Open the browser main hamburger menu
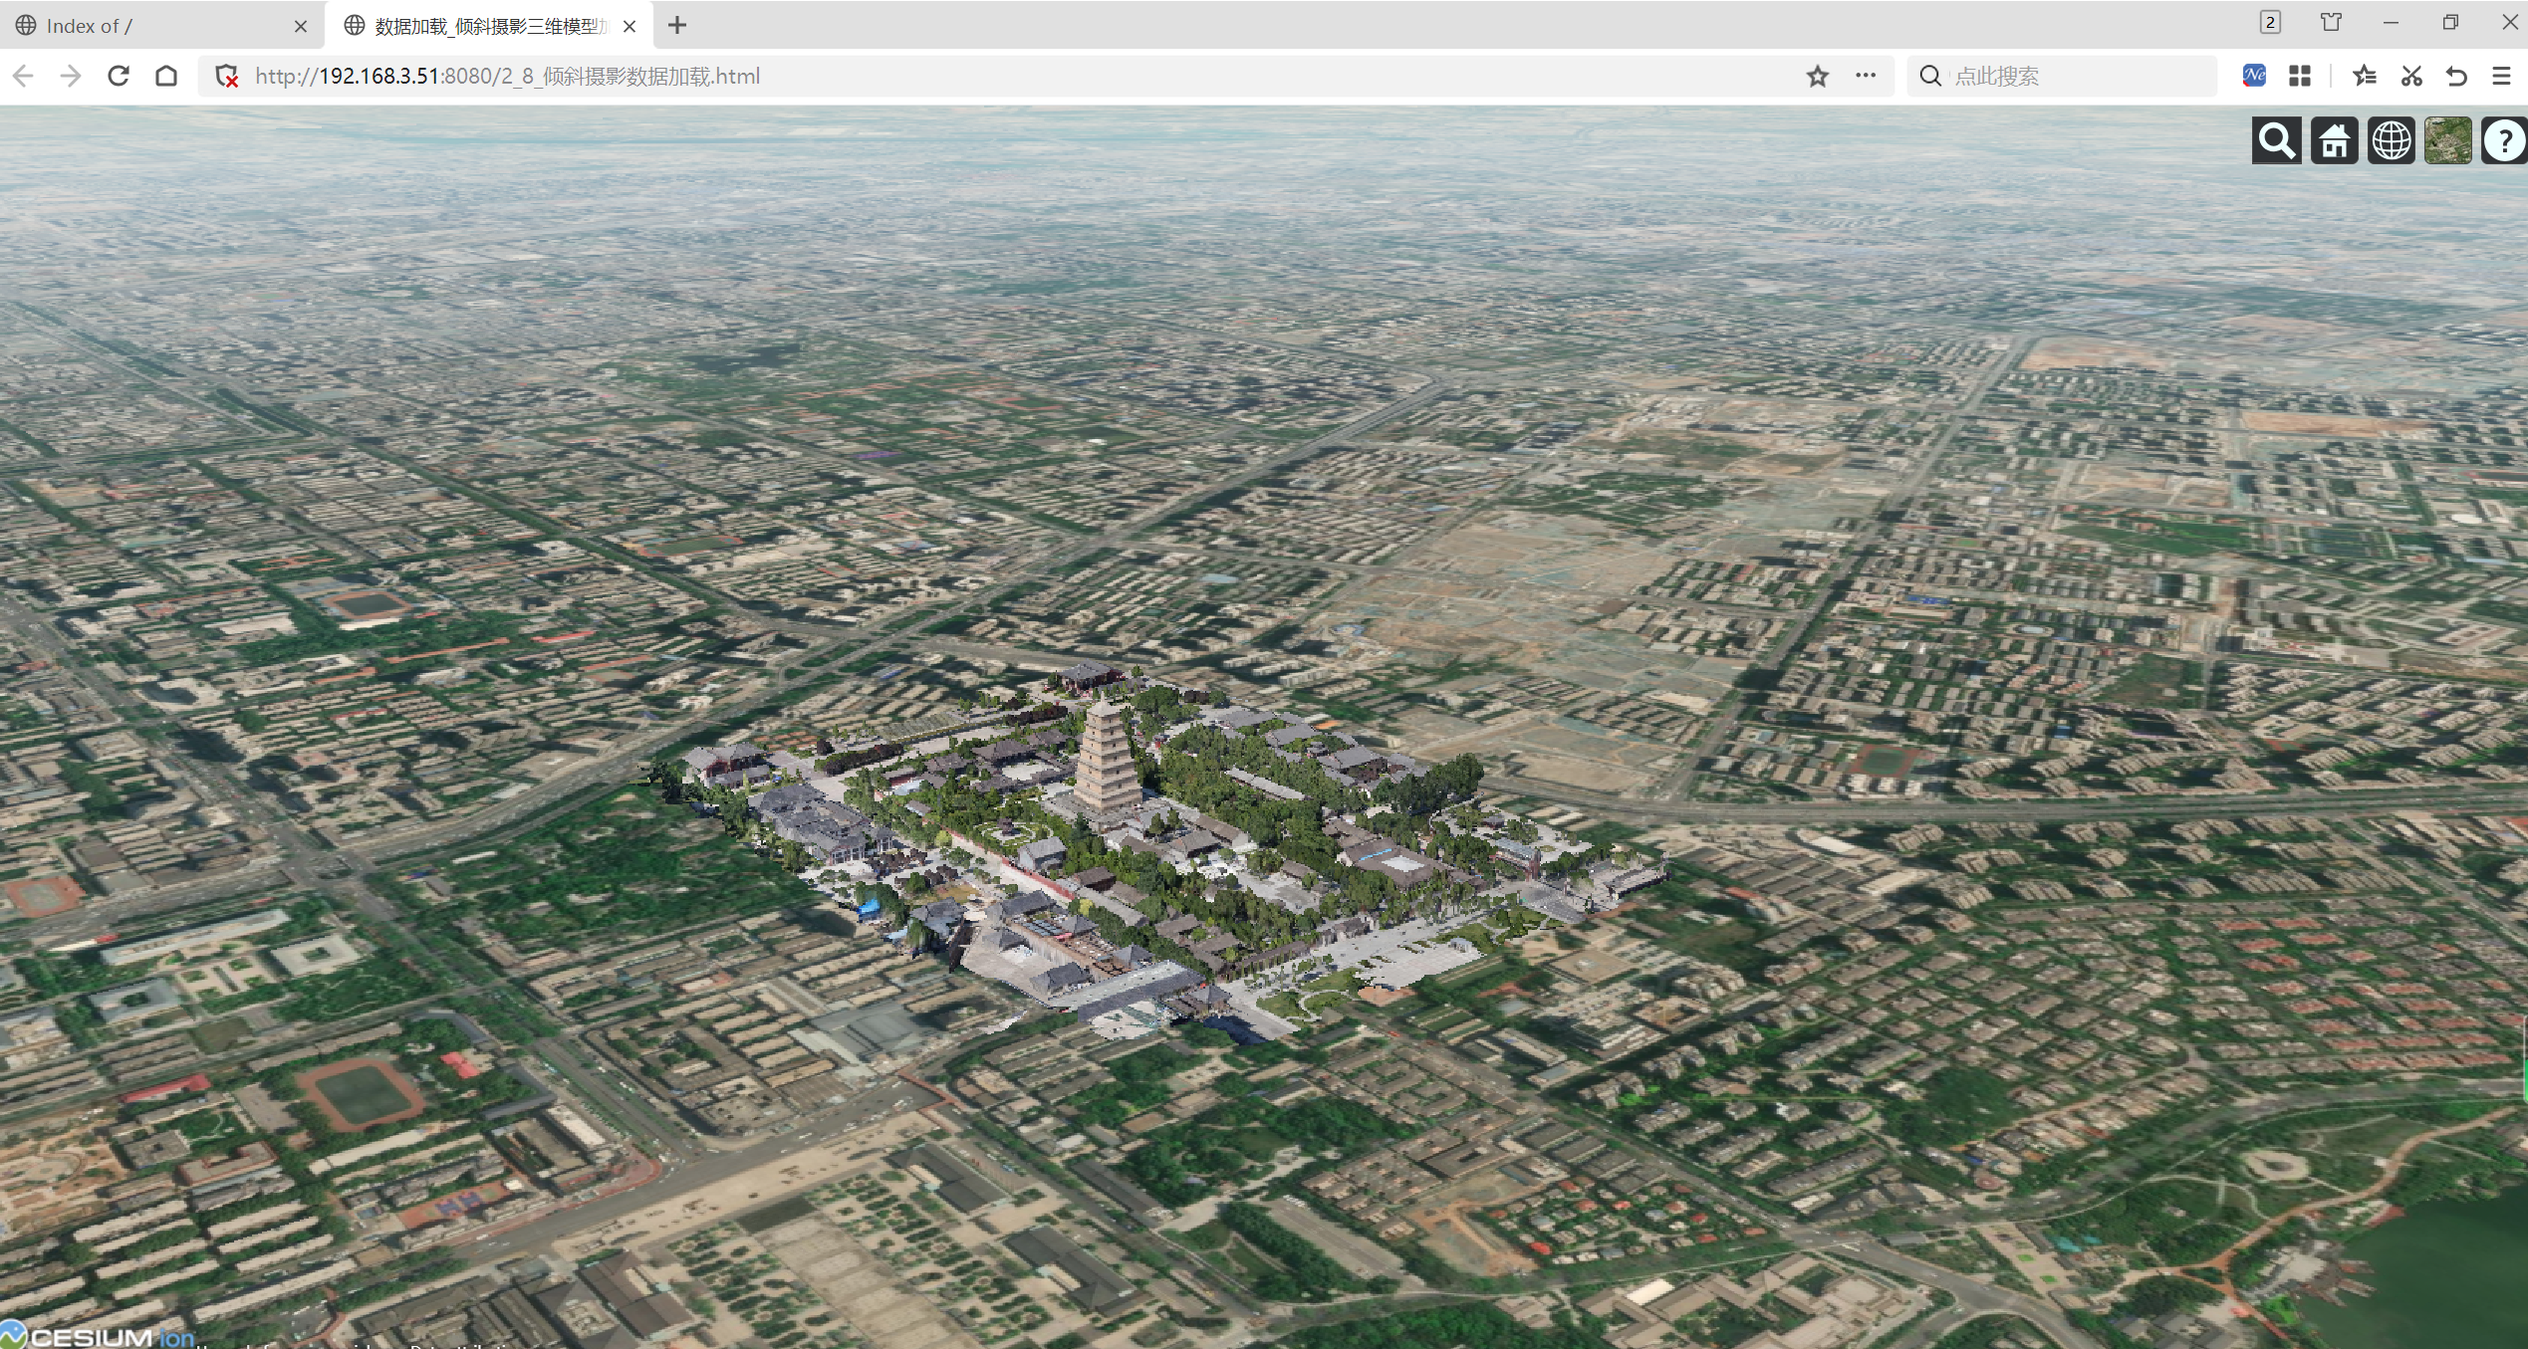The image size is (2528, 1349). (2501, 76)
